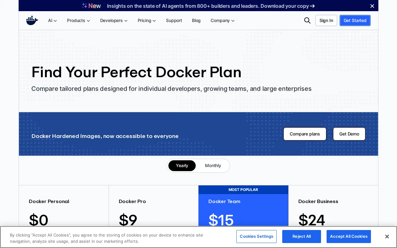Click the Compare plans button
The width and height of the screenshot is (397, 248).
pyautogui.click(x=305, y=134)
